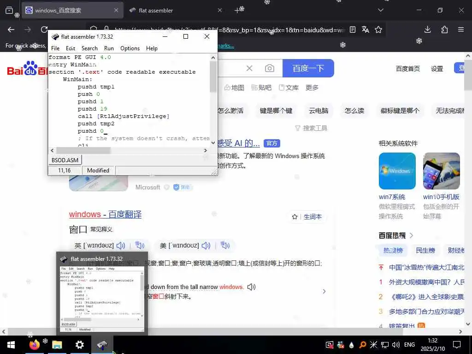Expand the 更多 search categories

click(312, 88)
